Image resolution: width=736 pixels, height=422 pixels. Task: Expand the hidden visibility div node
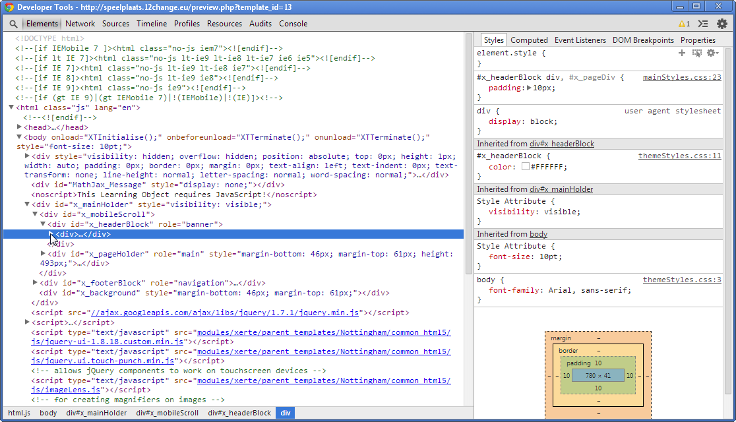click(27, 156)
